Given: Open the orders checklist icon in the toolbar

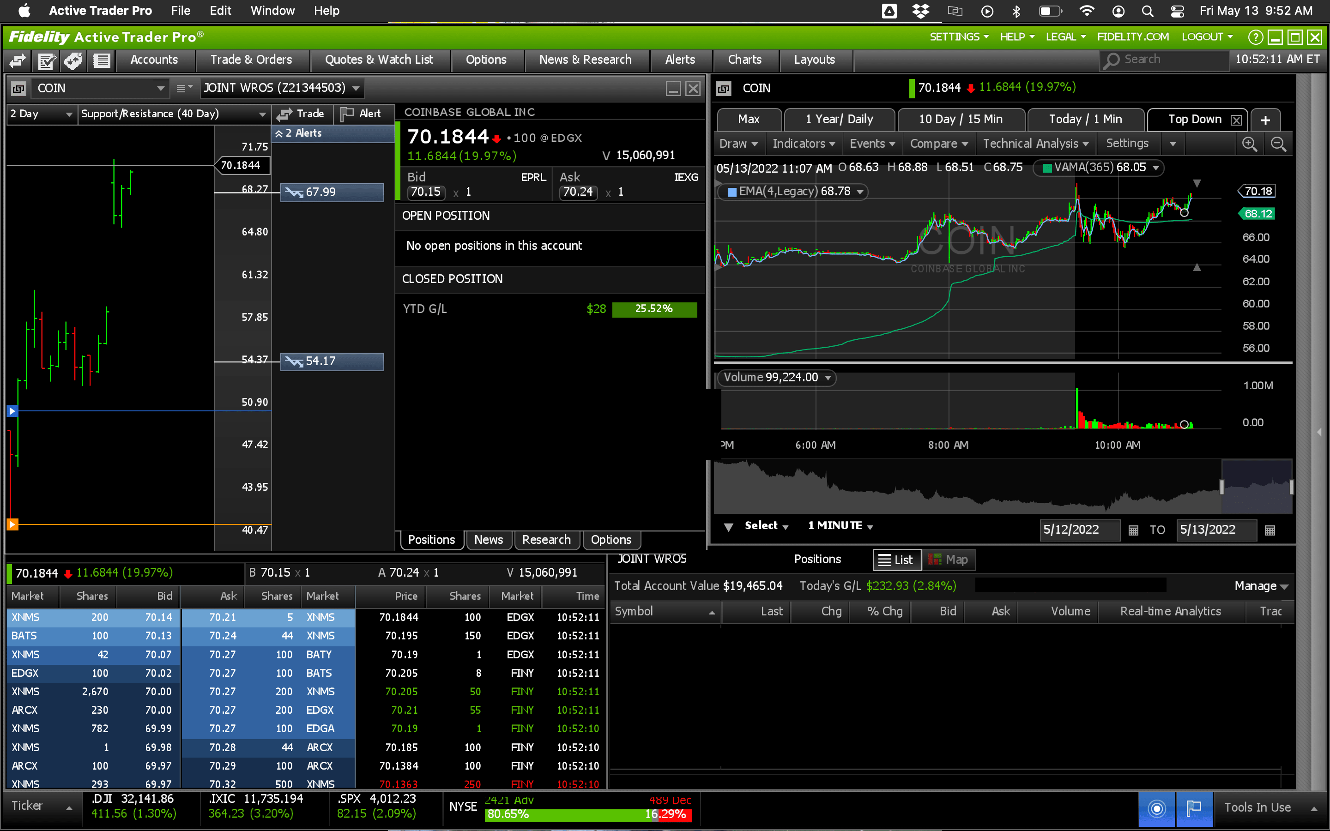Looking at the screenshot, I should 46,60.
